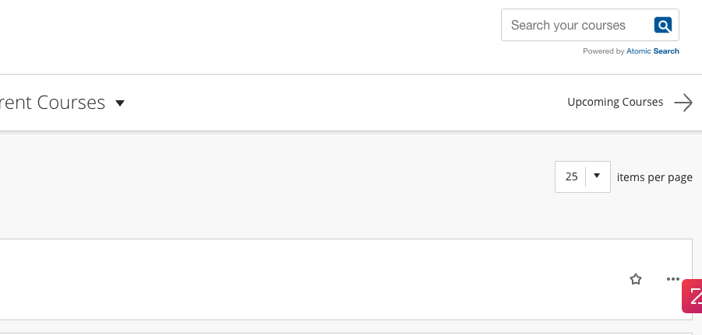Expand the Current Courses dropdown arrow
Screen dimensions: 702x335
(x=120, y=103)
